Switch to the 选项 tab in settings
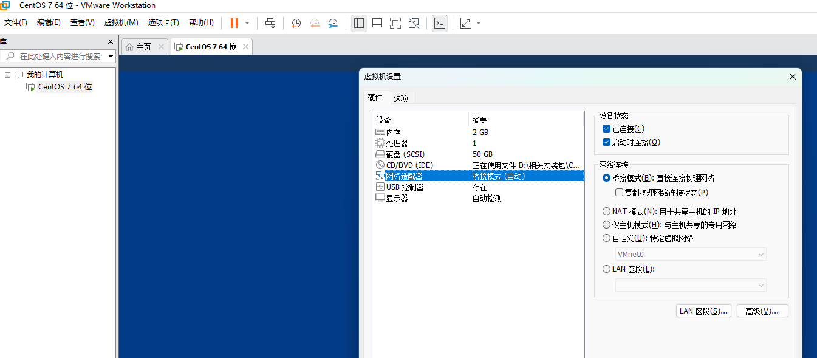Screen dimensions: 817x358 point(401,98)
